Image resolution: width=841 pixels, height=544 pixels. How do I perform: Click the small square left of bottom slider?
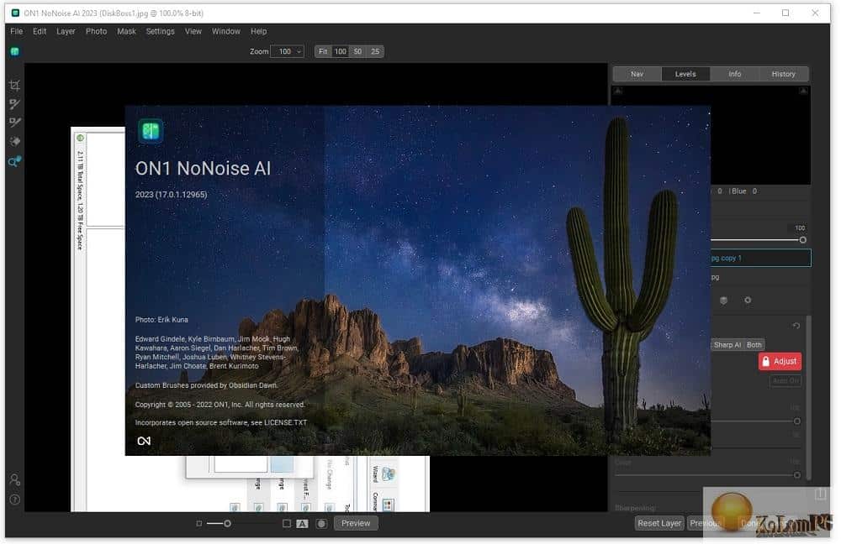pyautogui.click(x=199, y=524)
